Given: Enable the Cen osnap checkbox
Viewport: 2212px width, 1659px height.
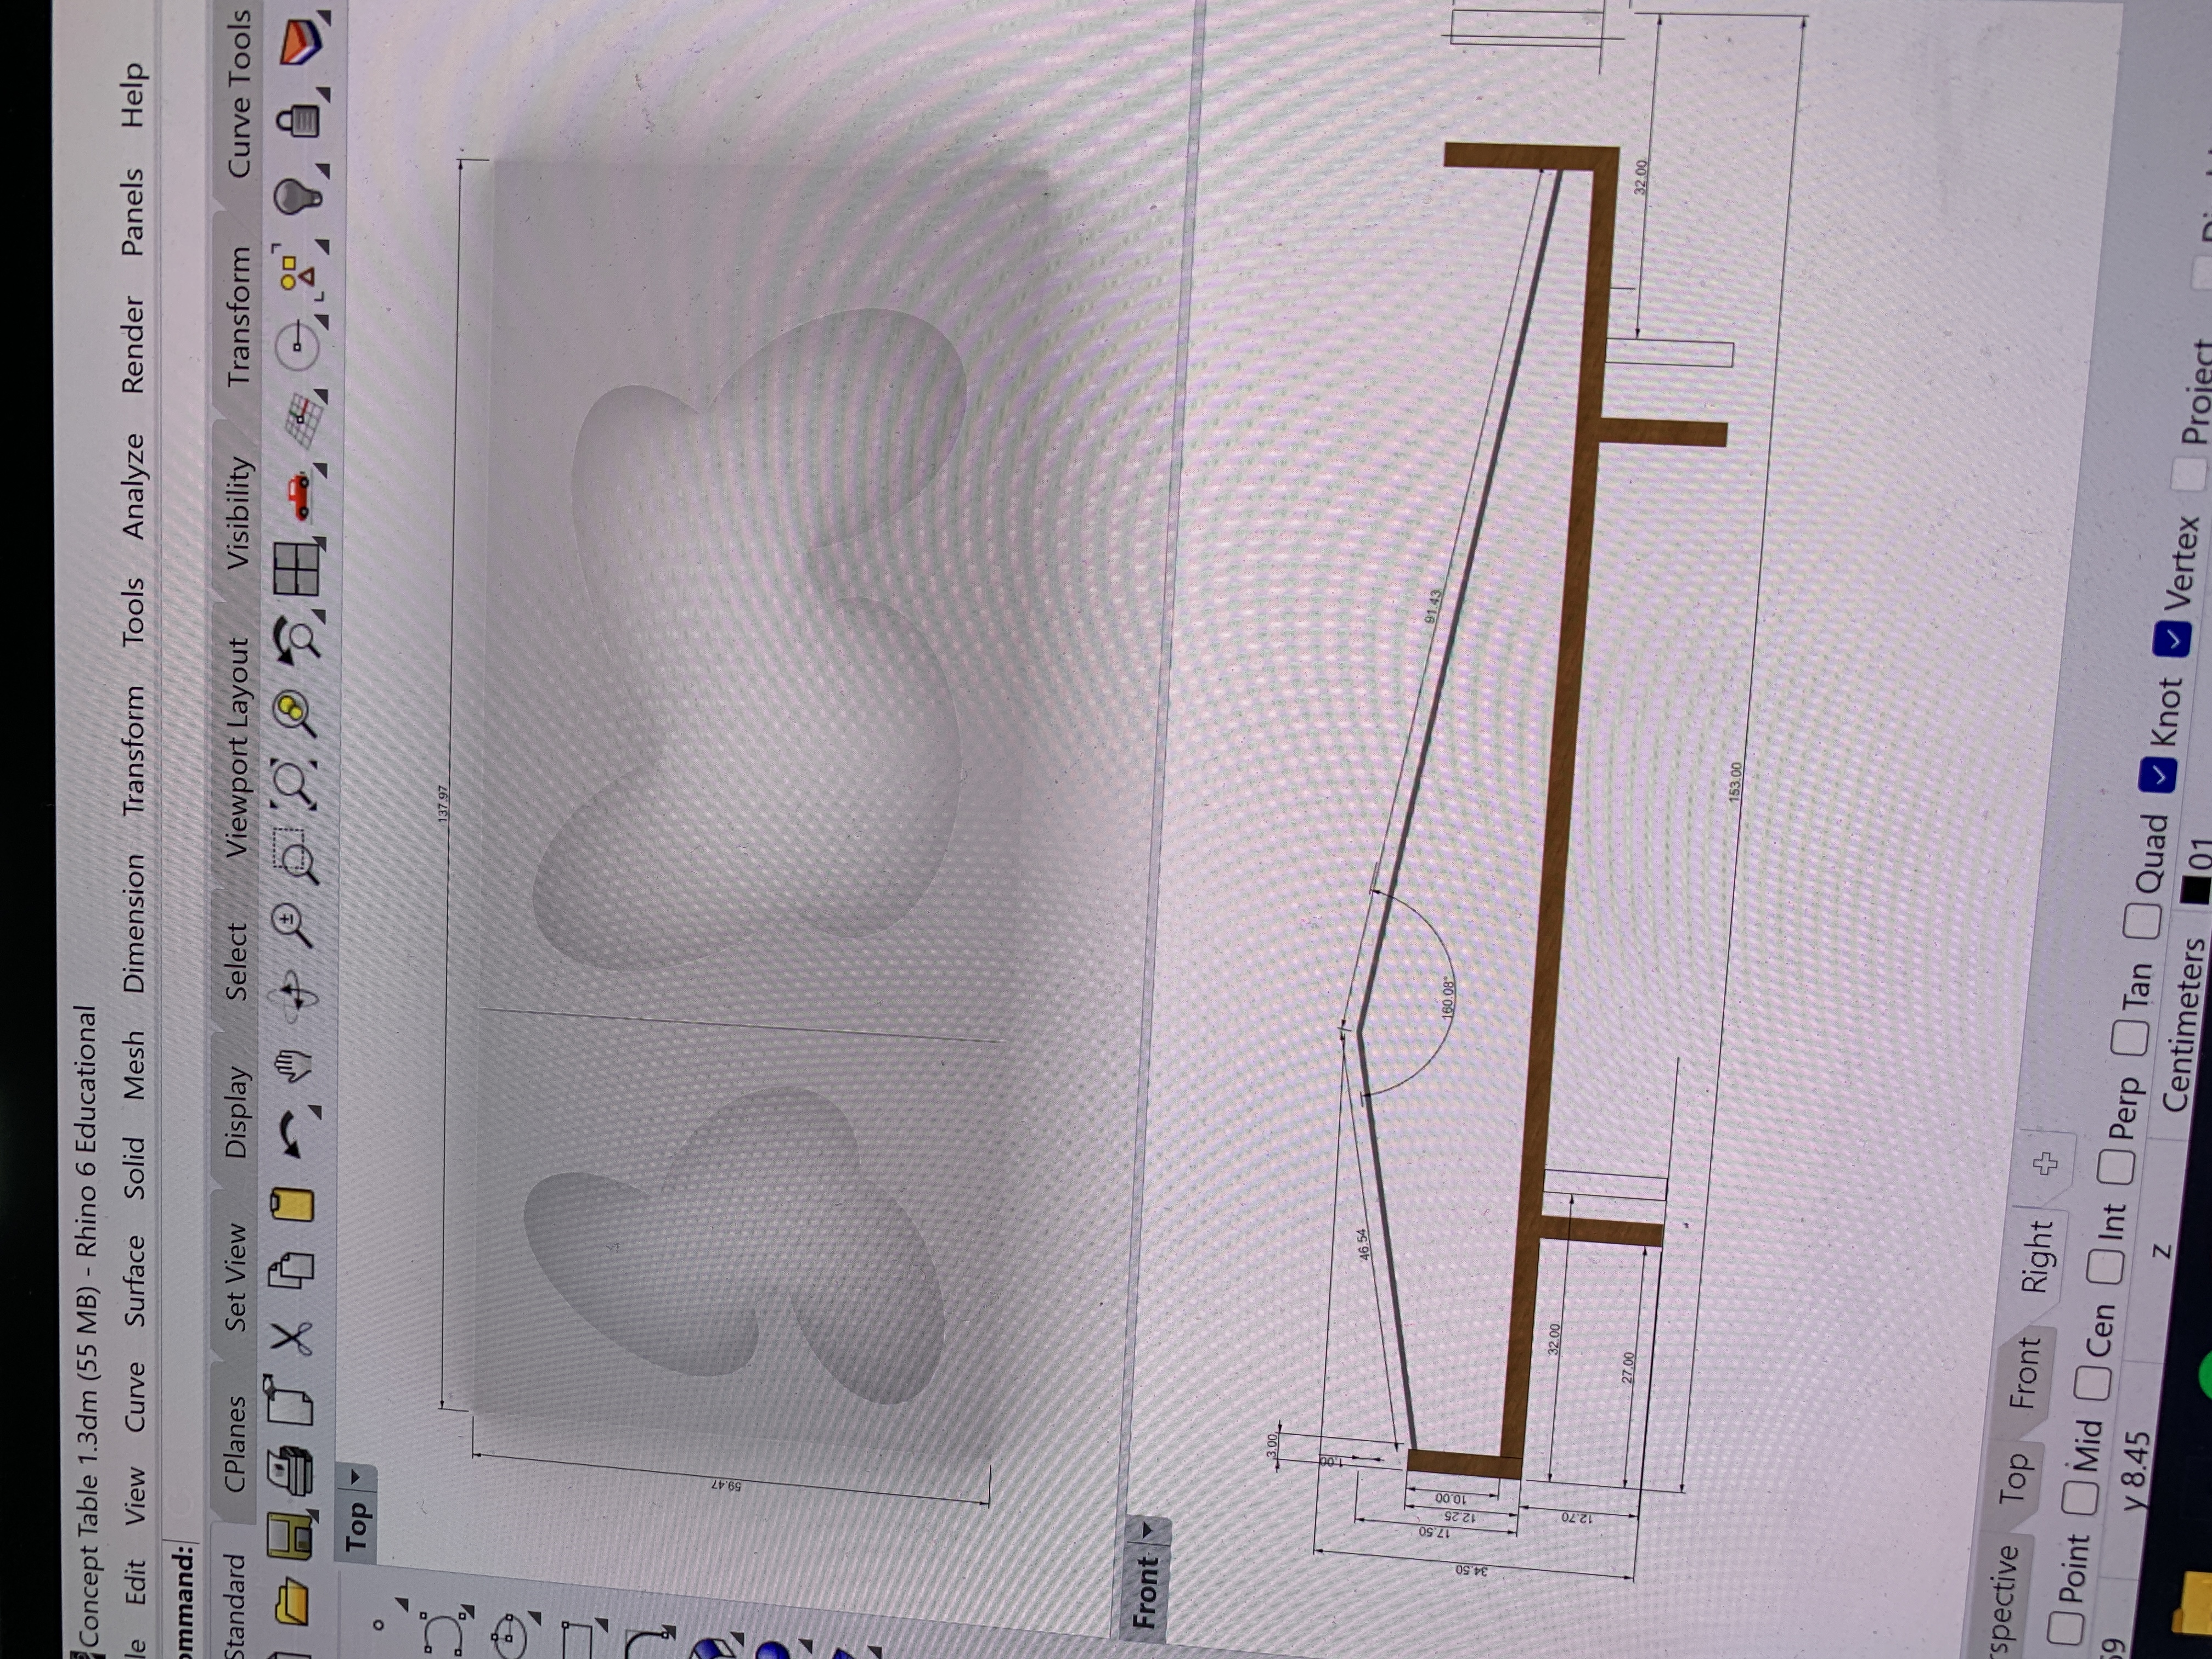Looking at the screenshot, I should coord(2092,1384).
